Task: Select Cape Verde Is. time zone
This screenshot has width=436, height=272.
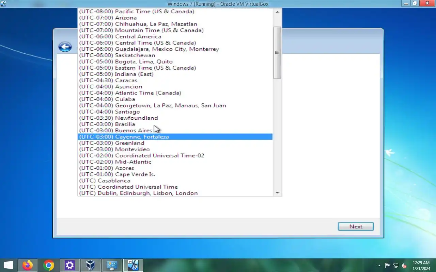Action: click(175, 174)
